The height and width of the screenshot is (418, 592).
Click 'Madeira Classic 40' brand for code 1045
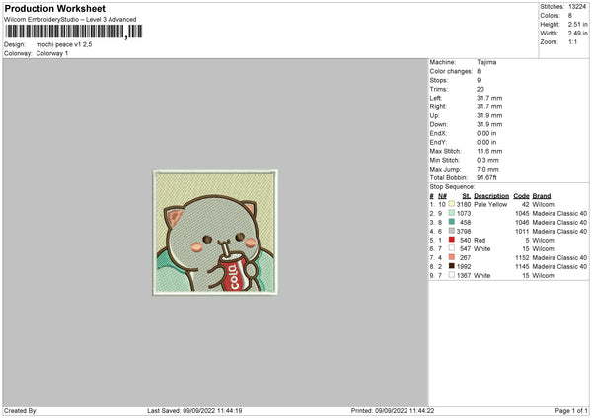(559, 213)
